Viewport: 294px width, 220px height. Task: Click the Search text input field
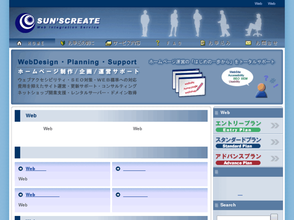(x=243, y=218)
